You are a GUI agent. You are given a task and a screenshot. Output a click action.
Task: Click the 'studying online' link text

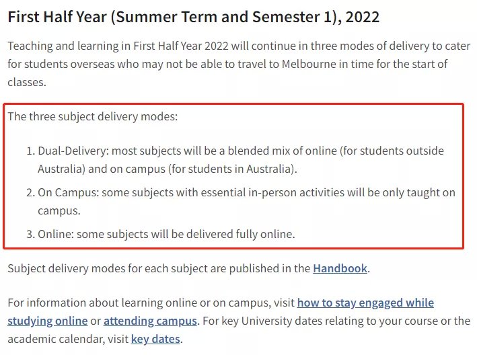point(48,321)
